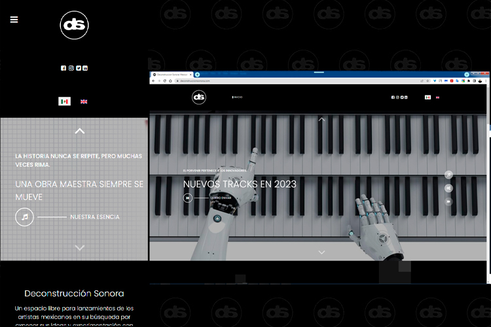The image size is (491, 327).
Task: Select the Deconstrucción Sonora browser tab
Action: click(170, 75)
